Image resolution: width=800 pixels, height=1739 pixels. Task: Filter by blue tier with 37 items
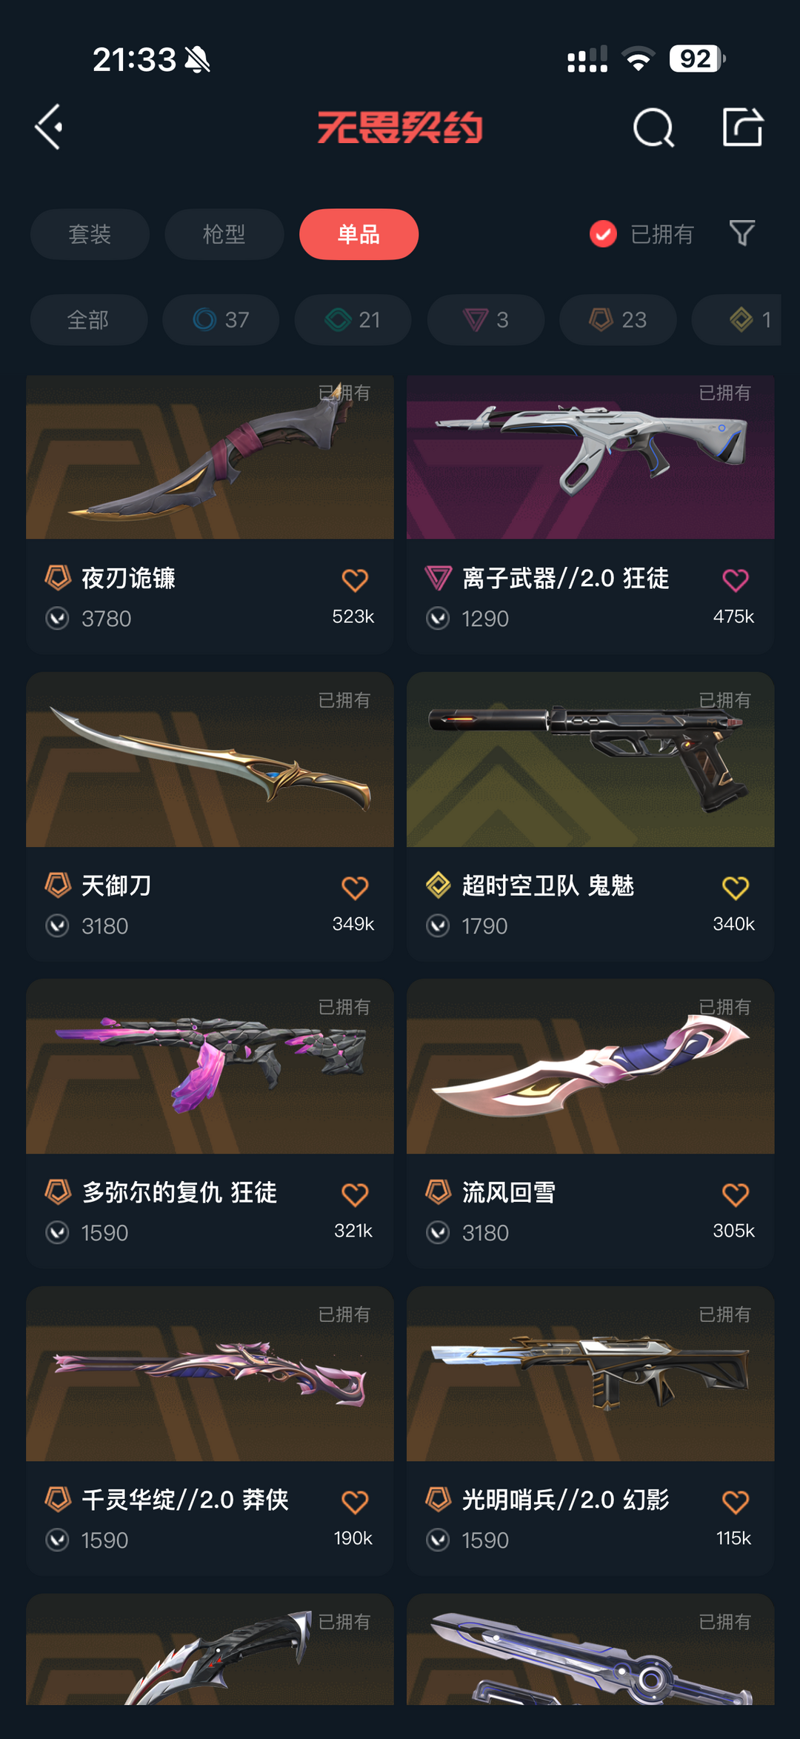coord(221,319)
